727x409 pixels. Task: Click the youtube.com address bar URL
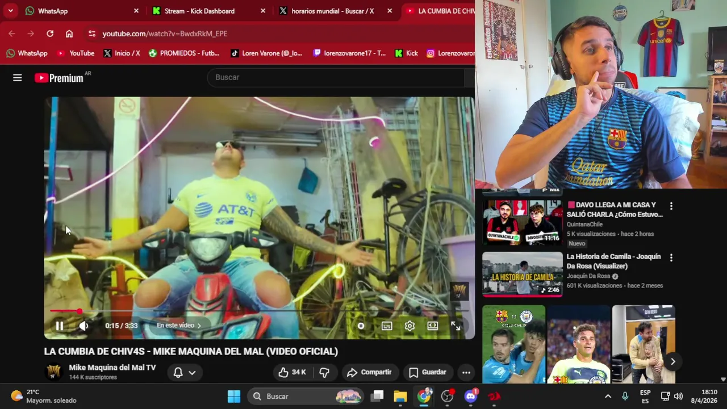coord(165,34)
